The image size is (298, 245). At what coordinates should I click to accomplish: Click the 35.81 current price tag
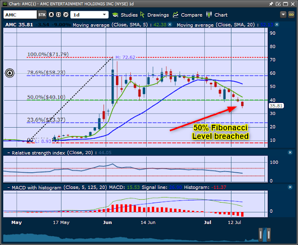tap(276, 106)
